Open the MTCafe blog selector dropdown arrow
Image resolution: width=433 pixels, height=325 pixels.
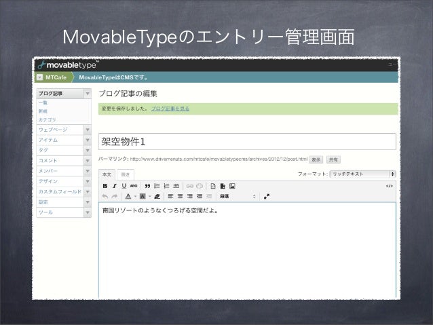click(x=40, y=77)
